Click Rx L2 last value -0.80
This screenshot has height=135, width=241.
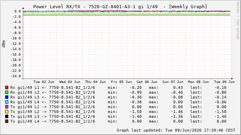click(220, 92)
